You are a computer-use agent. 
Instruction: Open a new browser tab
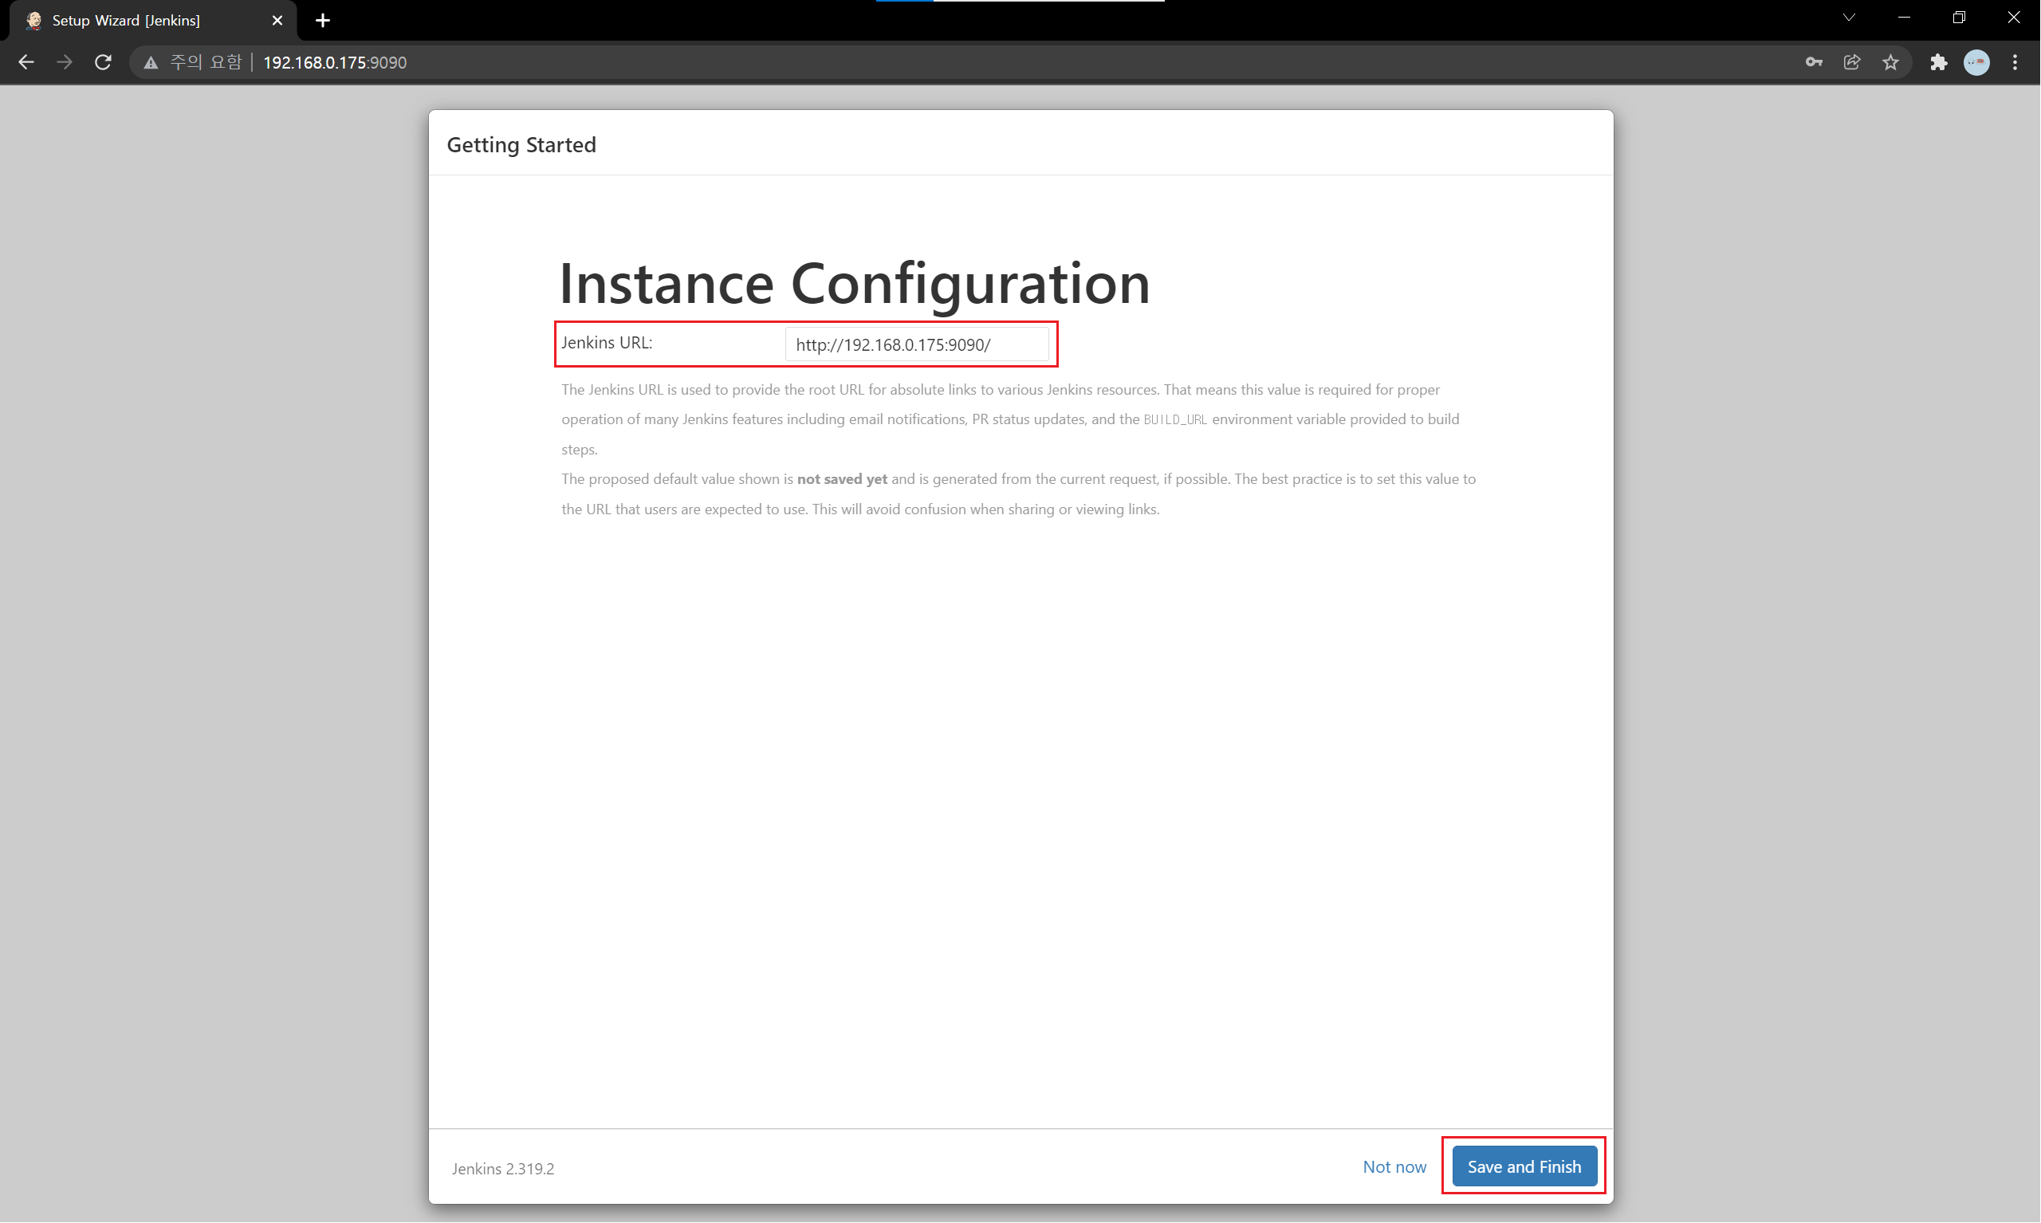point(322,21)
